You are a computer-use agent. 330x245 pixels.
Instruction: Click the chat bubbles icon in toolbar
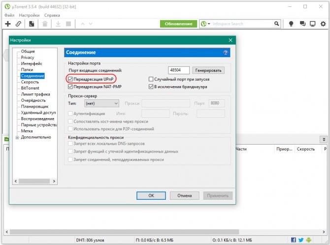click(x=302, y=24)
